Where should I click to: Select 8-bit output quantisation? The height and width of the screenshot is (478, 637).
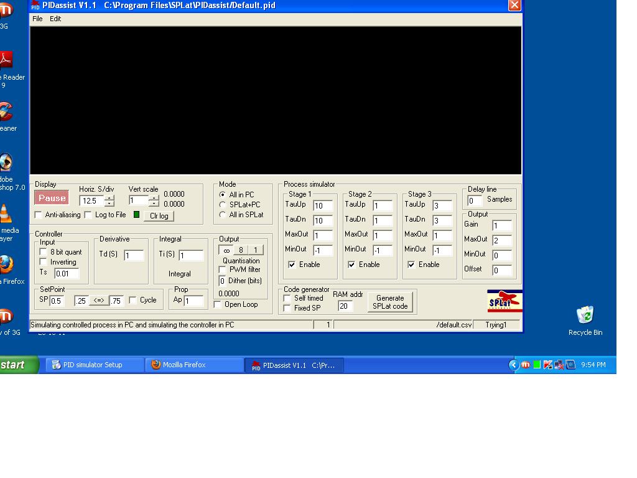[x=241, y=250]
